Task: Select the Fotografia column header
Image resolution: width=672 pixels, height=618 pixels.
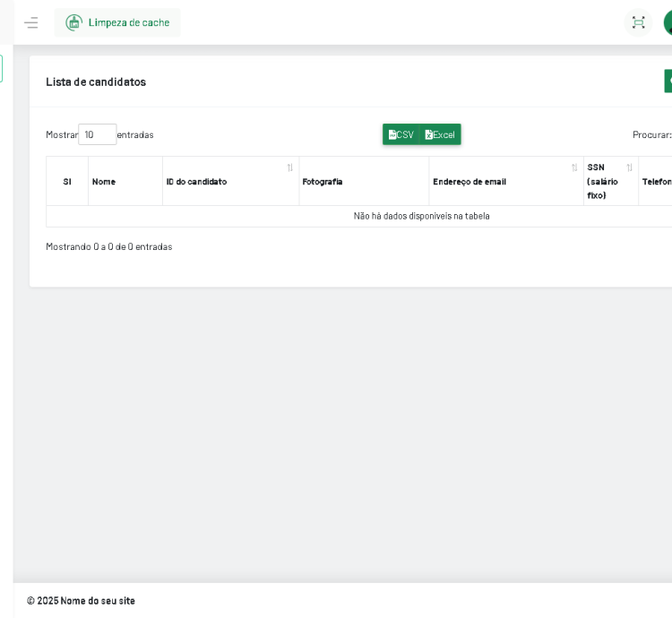Action: [323, 182]
